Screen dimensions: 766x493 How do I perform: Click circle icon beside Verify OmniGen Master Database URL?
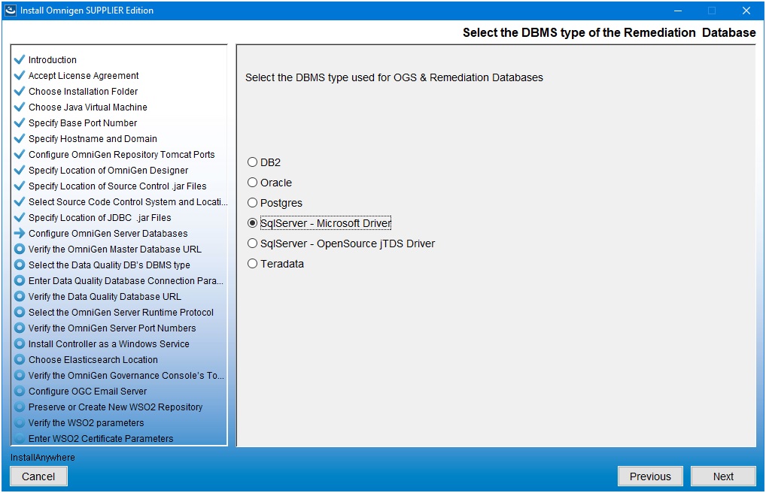tap(20, 249)
